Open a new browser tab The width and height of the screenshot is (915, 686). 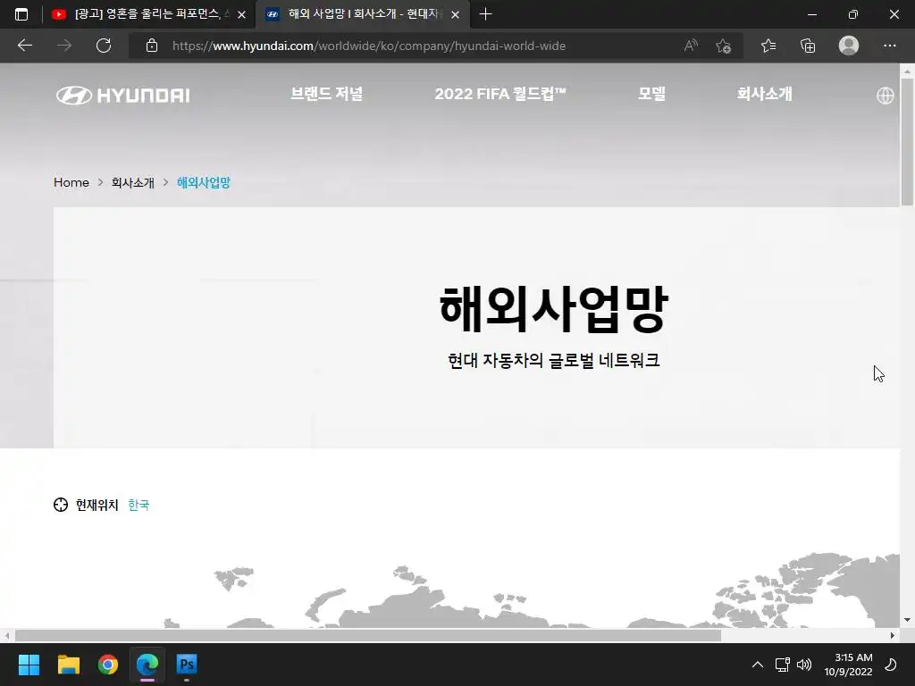tap(485, 14)
